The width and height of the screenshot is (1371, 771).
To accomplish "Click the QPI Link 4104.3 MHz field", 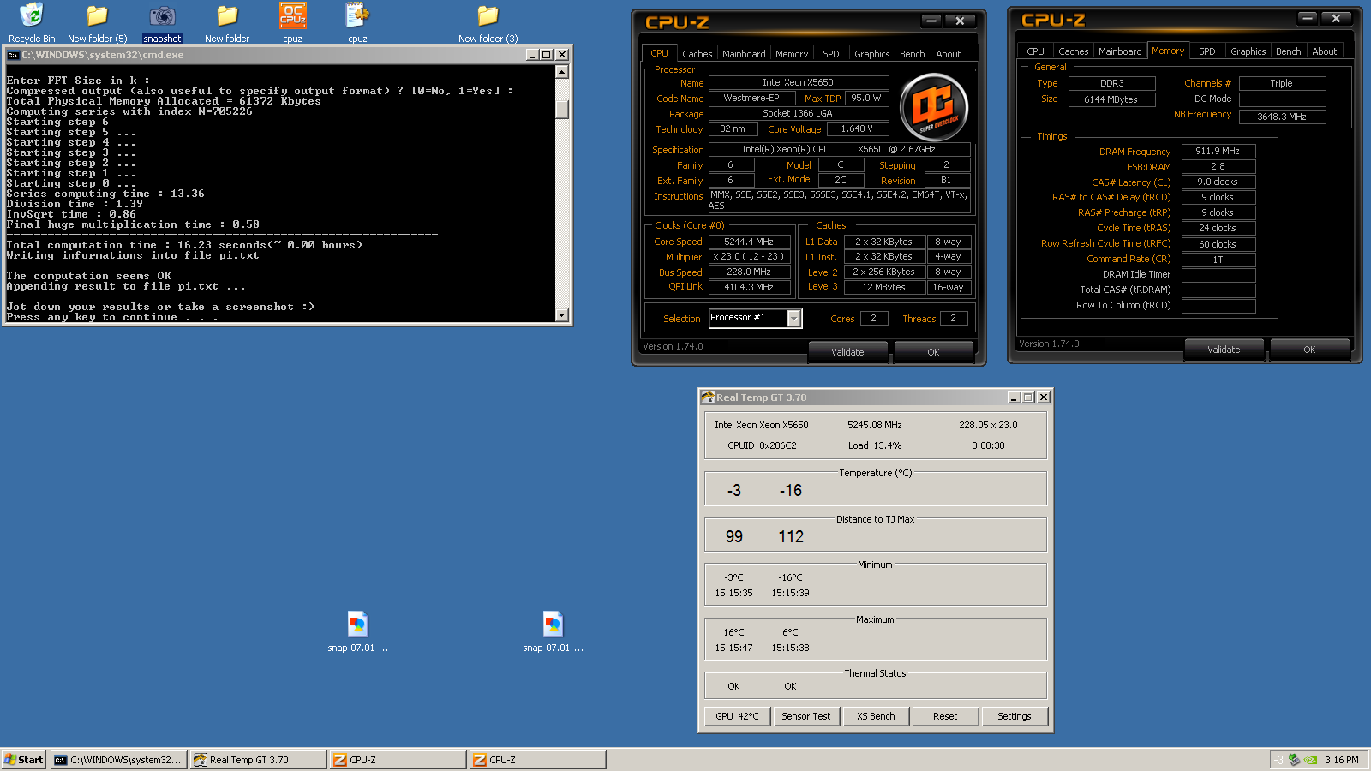I will coord(749,287).
